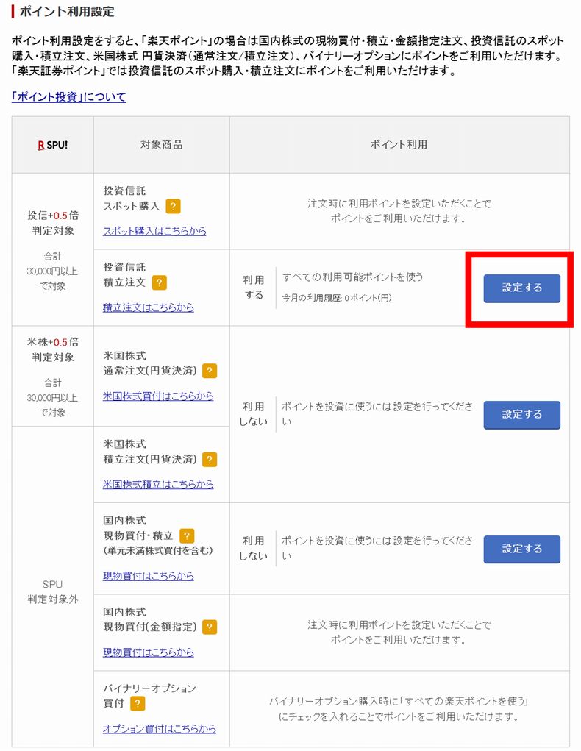The image size is (581, 751).
Task: Click the highlighted 設定する button
Action: [521, 288]
